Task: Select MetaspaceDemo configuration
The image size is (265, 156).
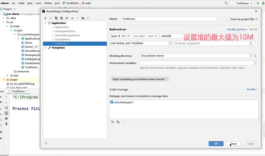Action: click(65, 31)
